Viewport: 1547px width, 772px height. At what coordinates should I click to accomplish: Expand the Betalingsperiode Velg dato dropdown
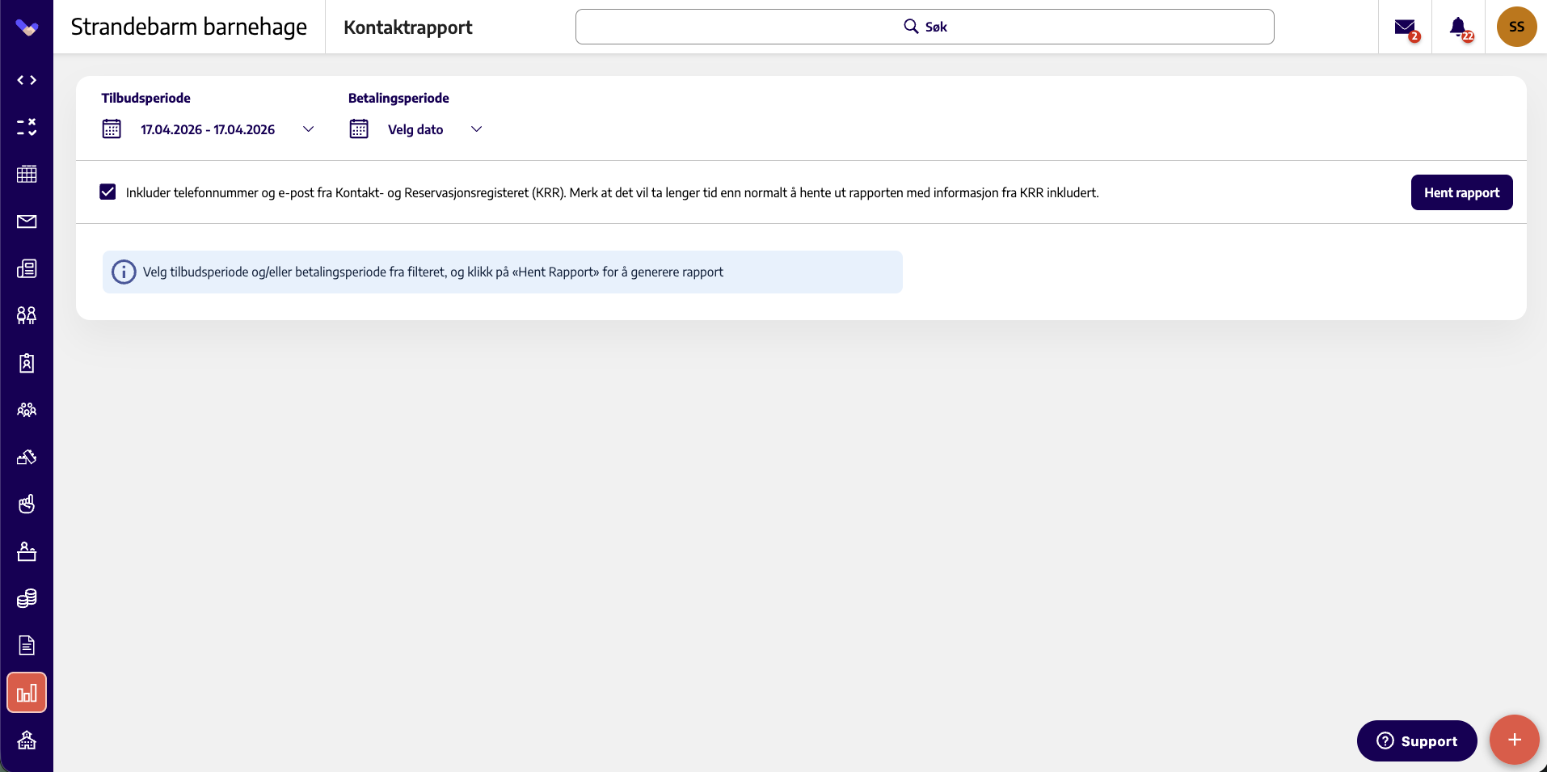point(416,129)
